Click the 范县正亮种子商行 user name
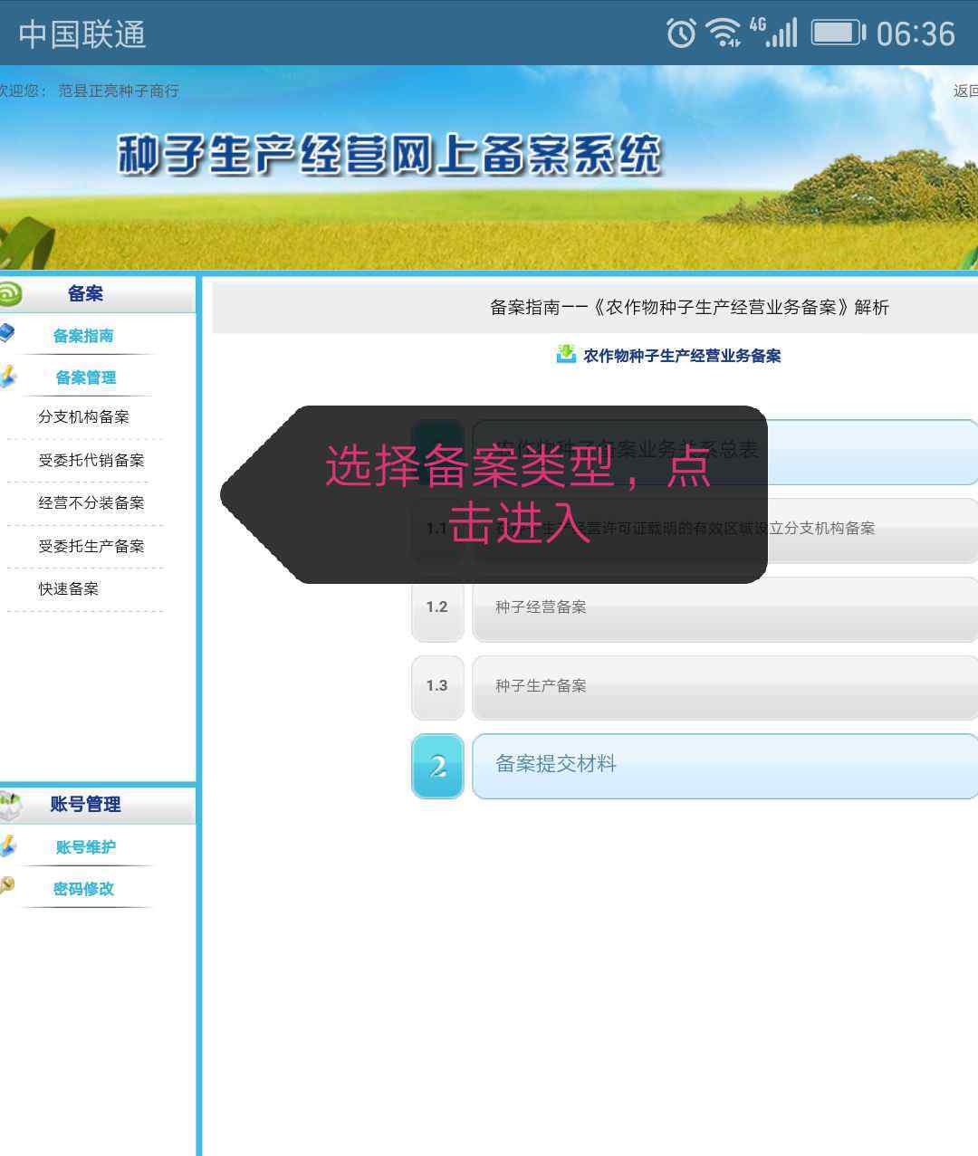Image resolution: width=978 pixels, height=1156 pixels. click(x=119, y=91)
